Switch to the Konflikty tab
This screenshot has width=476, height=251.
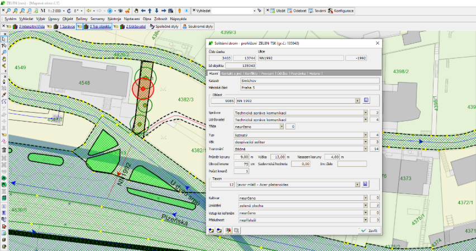(x=251, y=74)
